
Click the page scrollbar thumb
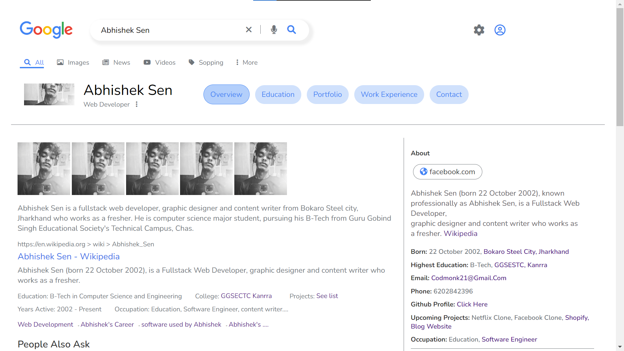click(620, 67)
